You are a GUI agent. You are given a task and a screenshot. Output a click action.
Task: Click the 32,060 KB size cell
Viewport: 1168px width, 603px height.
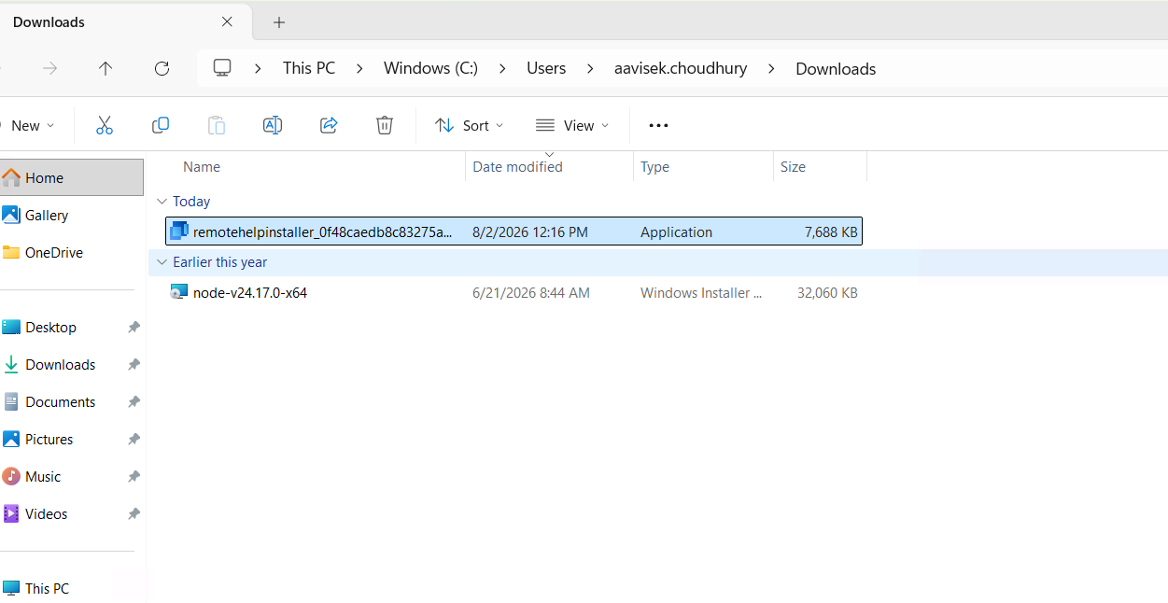[827, 292]
